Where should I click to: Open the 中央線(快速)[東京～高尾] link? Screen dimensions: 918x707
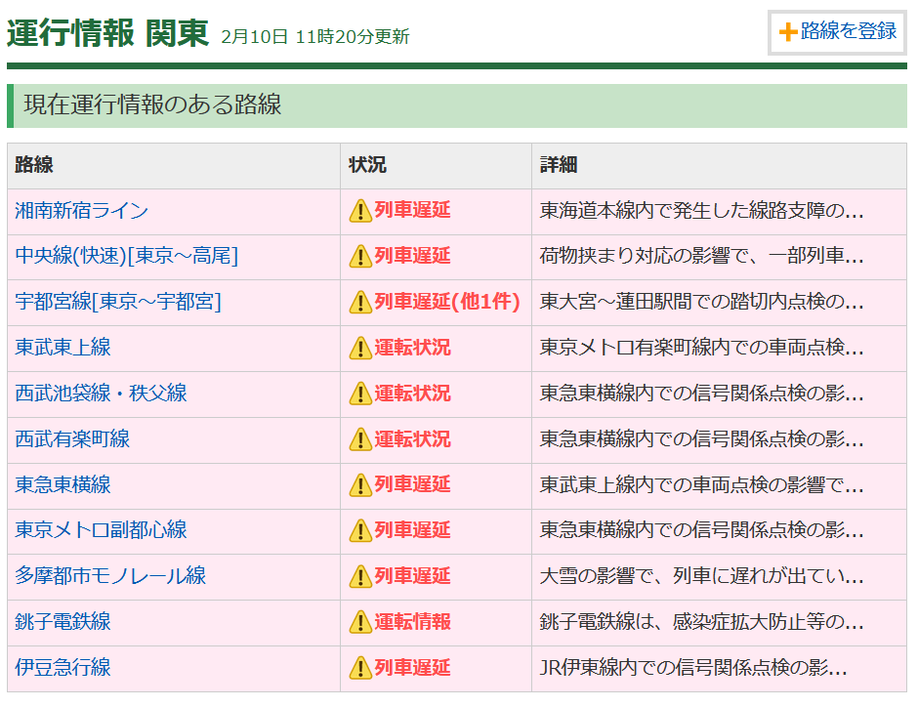click(x=126, y=257)
